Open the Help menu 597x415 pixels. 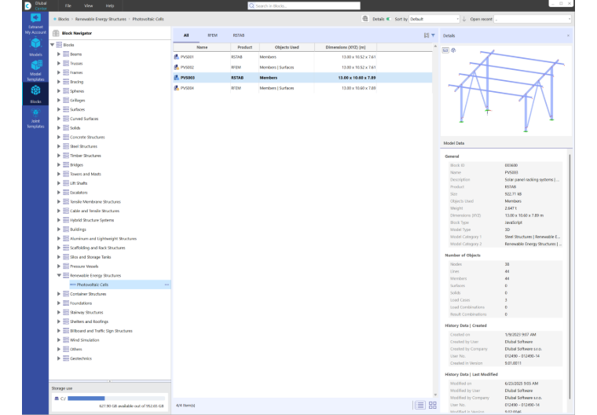tap(110, 6)
